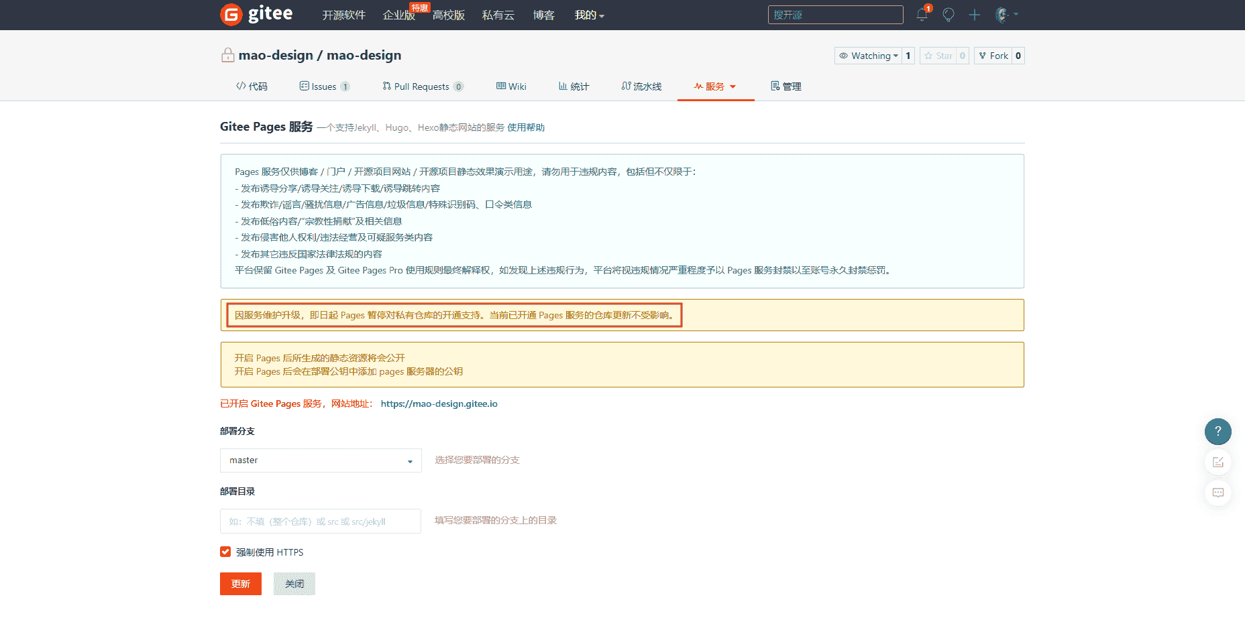
Task: Click the floating feedback edit icon
Action: (x=1217, y=462)
